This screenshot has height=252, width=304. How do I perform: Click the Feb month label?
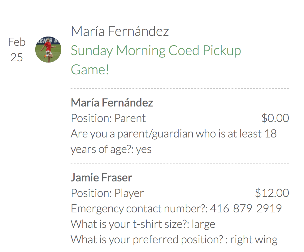(x=17, y=42)
